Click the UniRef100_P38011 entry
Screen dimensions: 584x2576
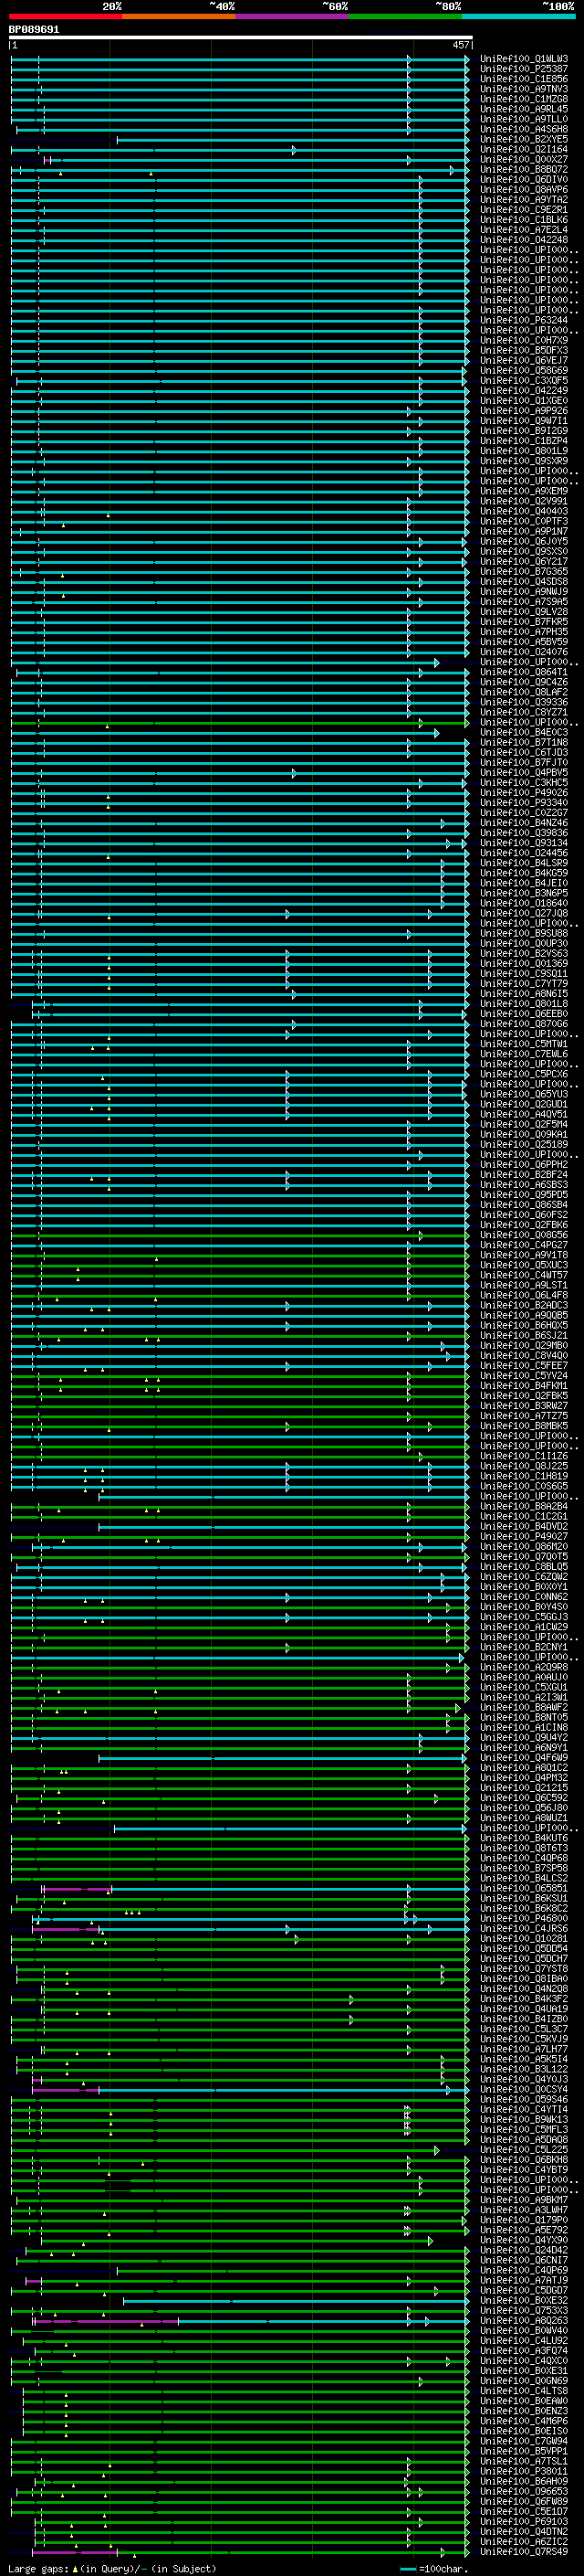(524, 2471)
